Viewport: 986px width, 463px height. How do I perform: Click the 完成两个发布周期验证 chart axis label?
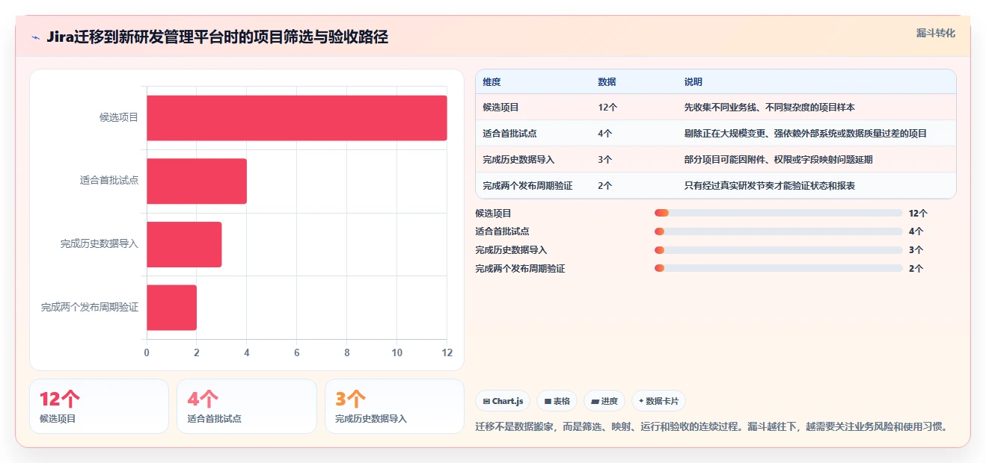pos(90,308)
